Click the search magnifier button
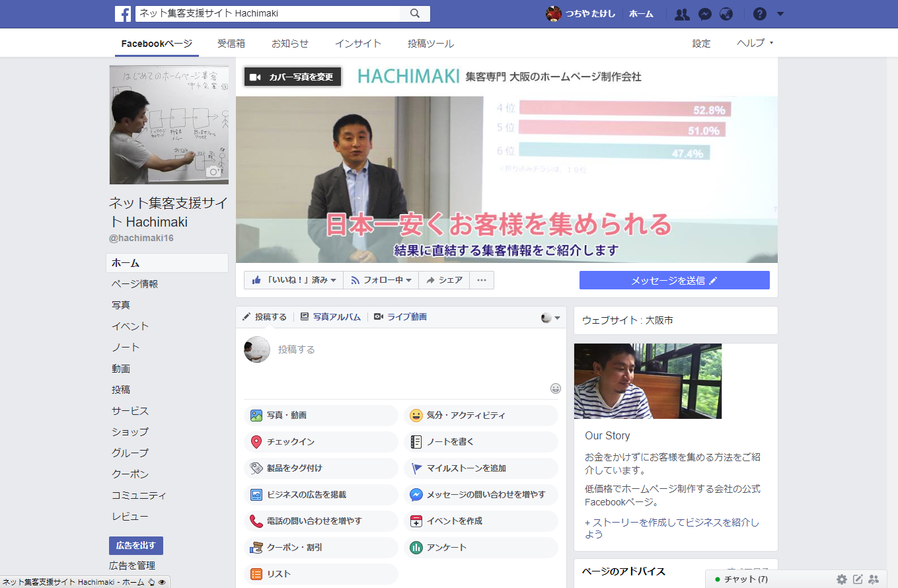This screenshot has height=588, width=898. point(415,14)
